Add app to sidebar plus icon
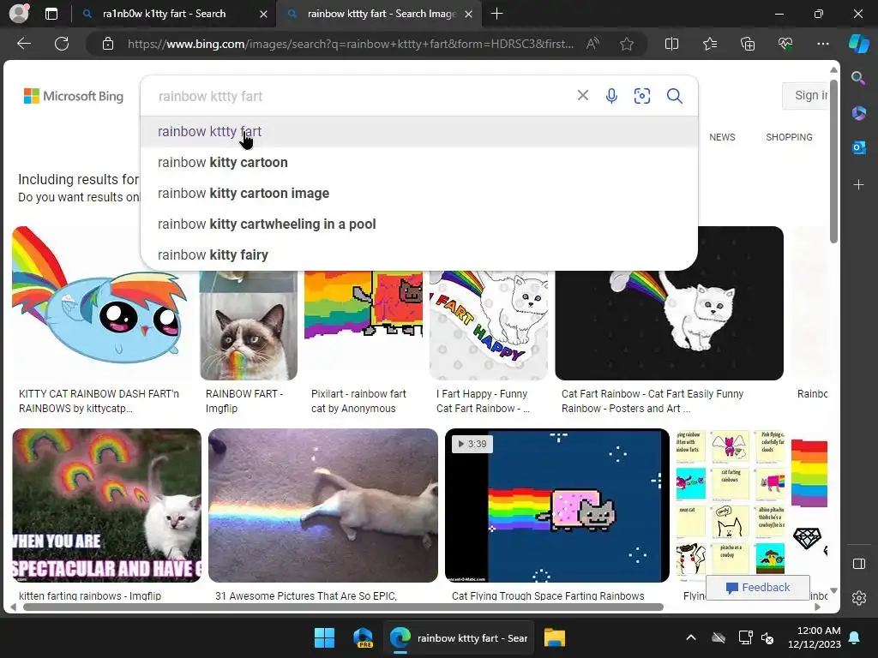The width and height of the screenshot is (878, 658). click(x=858, y=185)
